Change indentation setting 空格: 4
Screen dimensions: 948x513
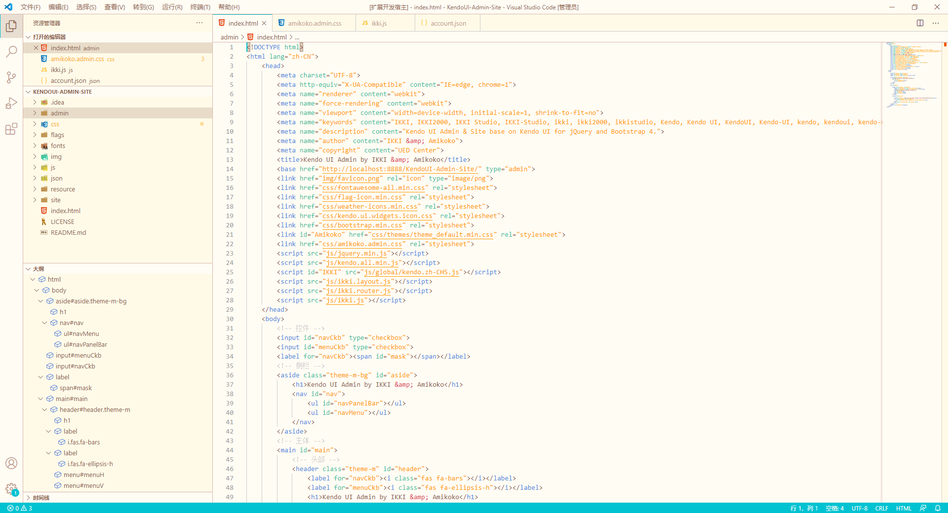tap(835, 508)
